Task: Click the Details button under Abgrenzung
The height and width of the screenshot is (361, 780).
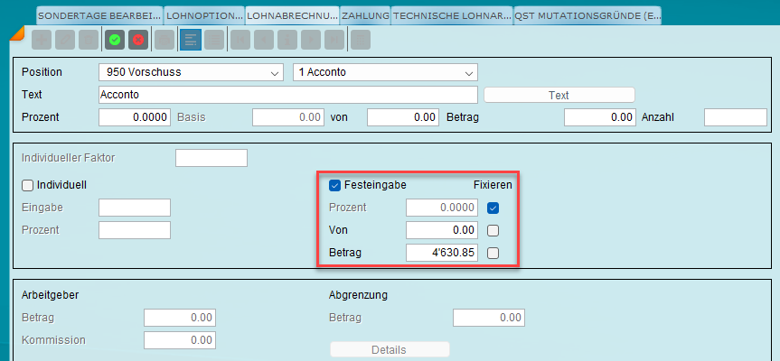Action: coord(389,350)
